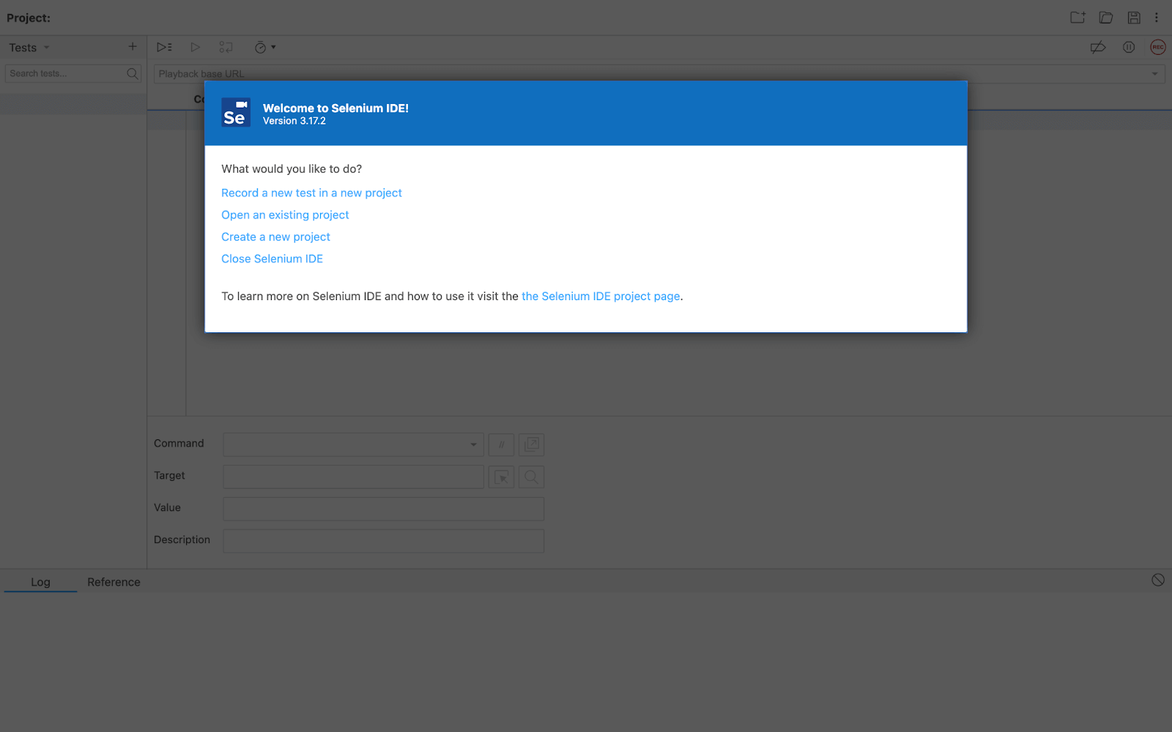Click Open an existing project link

tap(285, 215)
